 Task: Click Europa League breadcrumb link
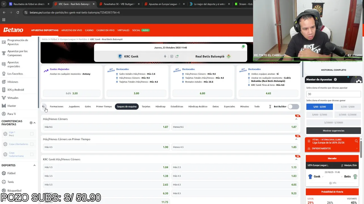coord(68,39)
